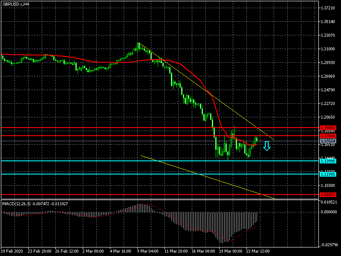
Task: Click the -0.029796 MACD scale value
Action: pyautogui.click(x=329, y=245)
